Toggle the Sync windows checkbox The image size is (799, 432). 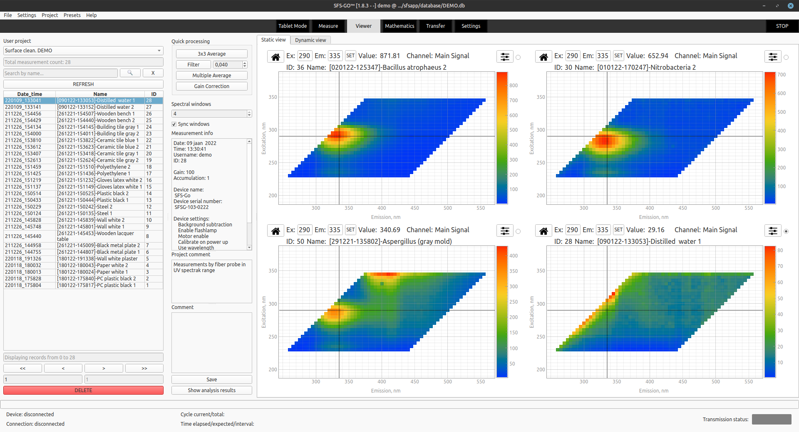coord(174,124)
